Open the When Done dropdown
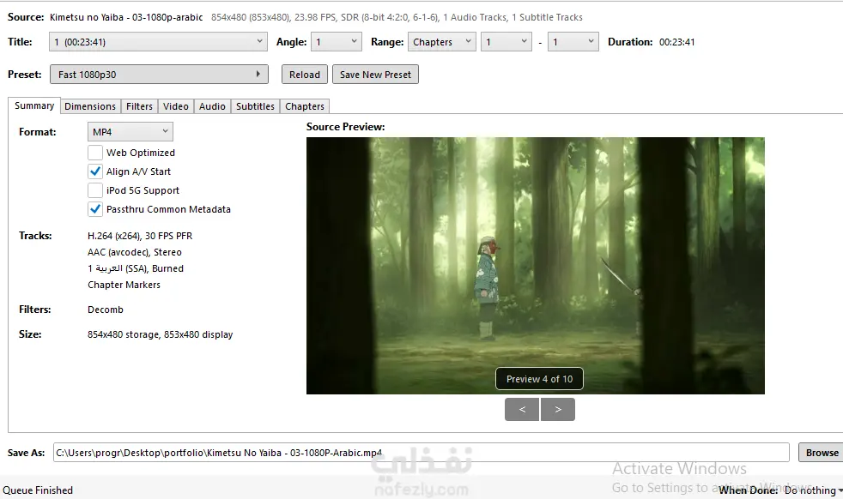Screen dimensions: 843x499 (813, 490)
